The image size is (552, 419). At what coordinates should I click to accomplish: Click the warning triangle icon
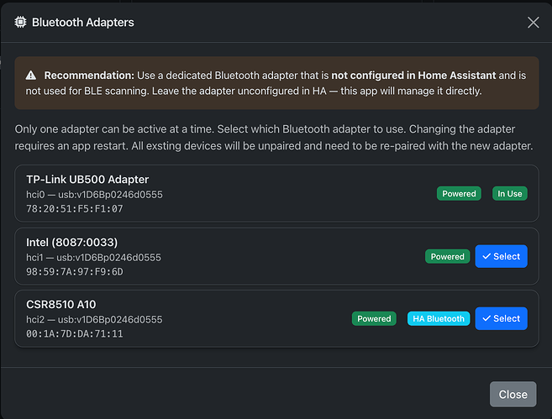point(31,75)
